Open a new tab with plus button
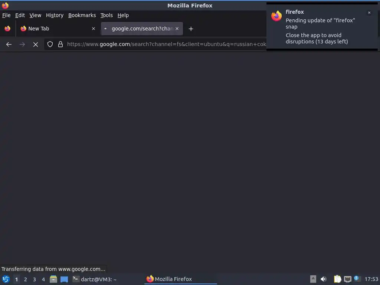 [191, 29]
